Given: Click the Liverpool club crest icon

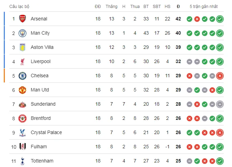Looking at the screenshot, I should pos(22,61).
